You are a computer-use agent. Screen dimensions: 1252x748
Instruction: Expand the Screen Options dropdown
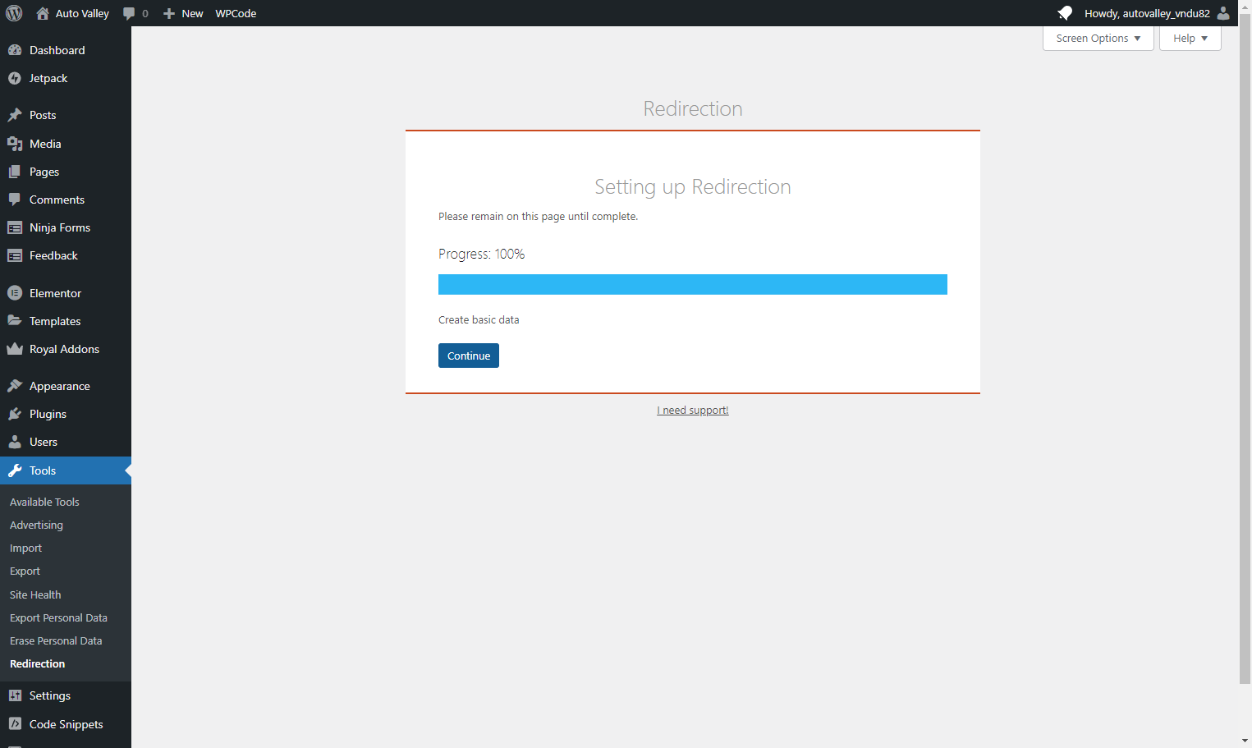[1098, 39]
